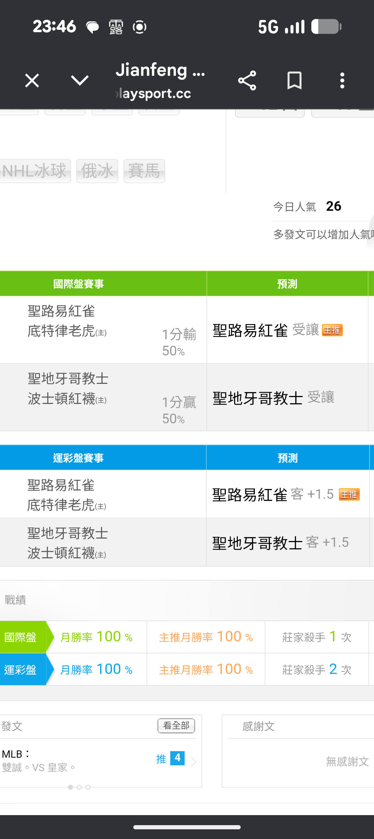Tap the chat bubble status bar icon
The image size is (374, 839).
click(92, 27)
